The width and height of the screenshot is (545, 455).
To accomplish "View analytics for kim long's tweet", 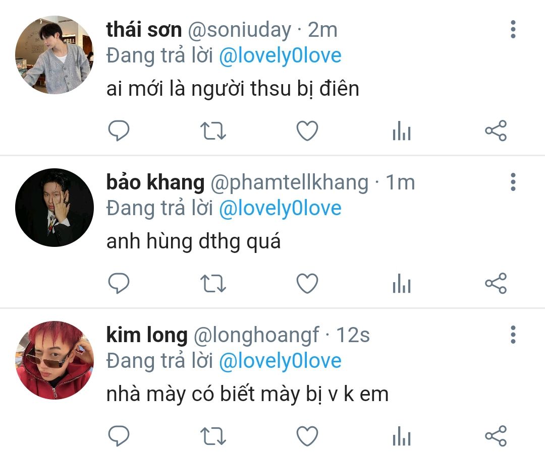I will [x=401, y=436].
